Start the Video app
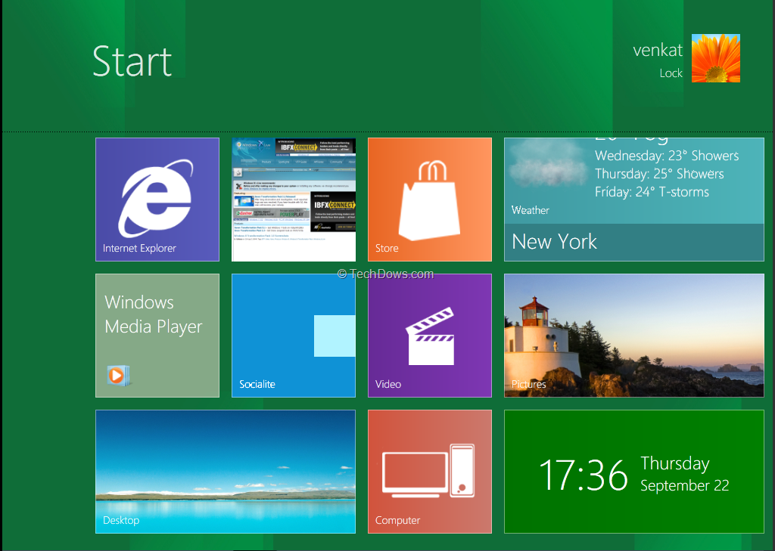Viewport: 775px width, 551px height. [x=429, y=336]
